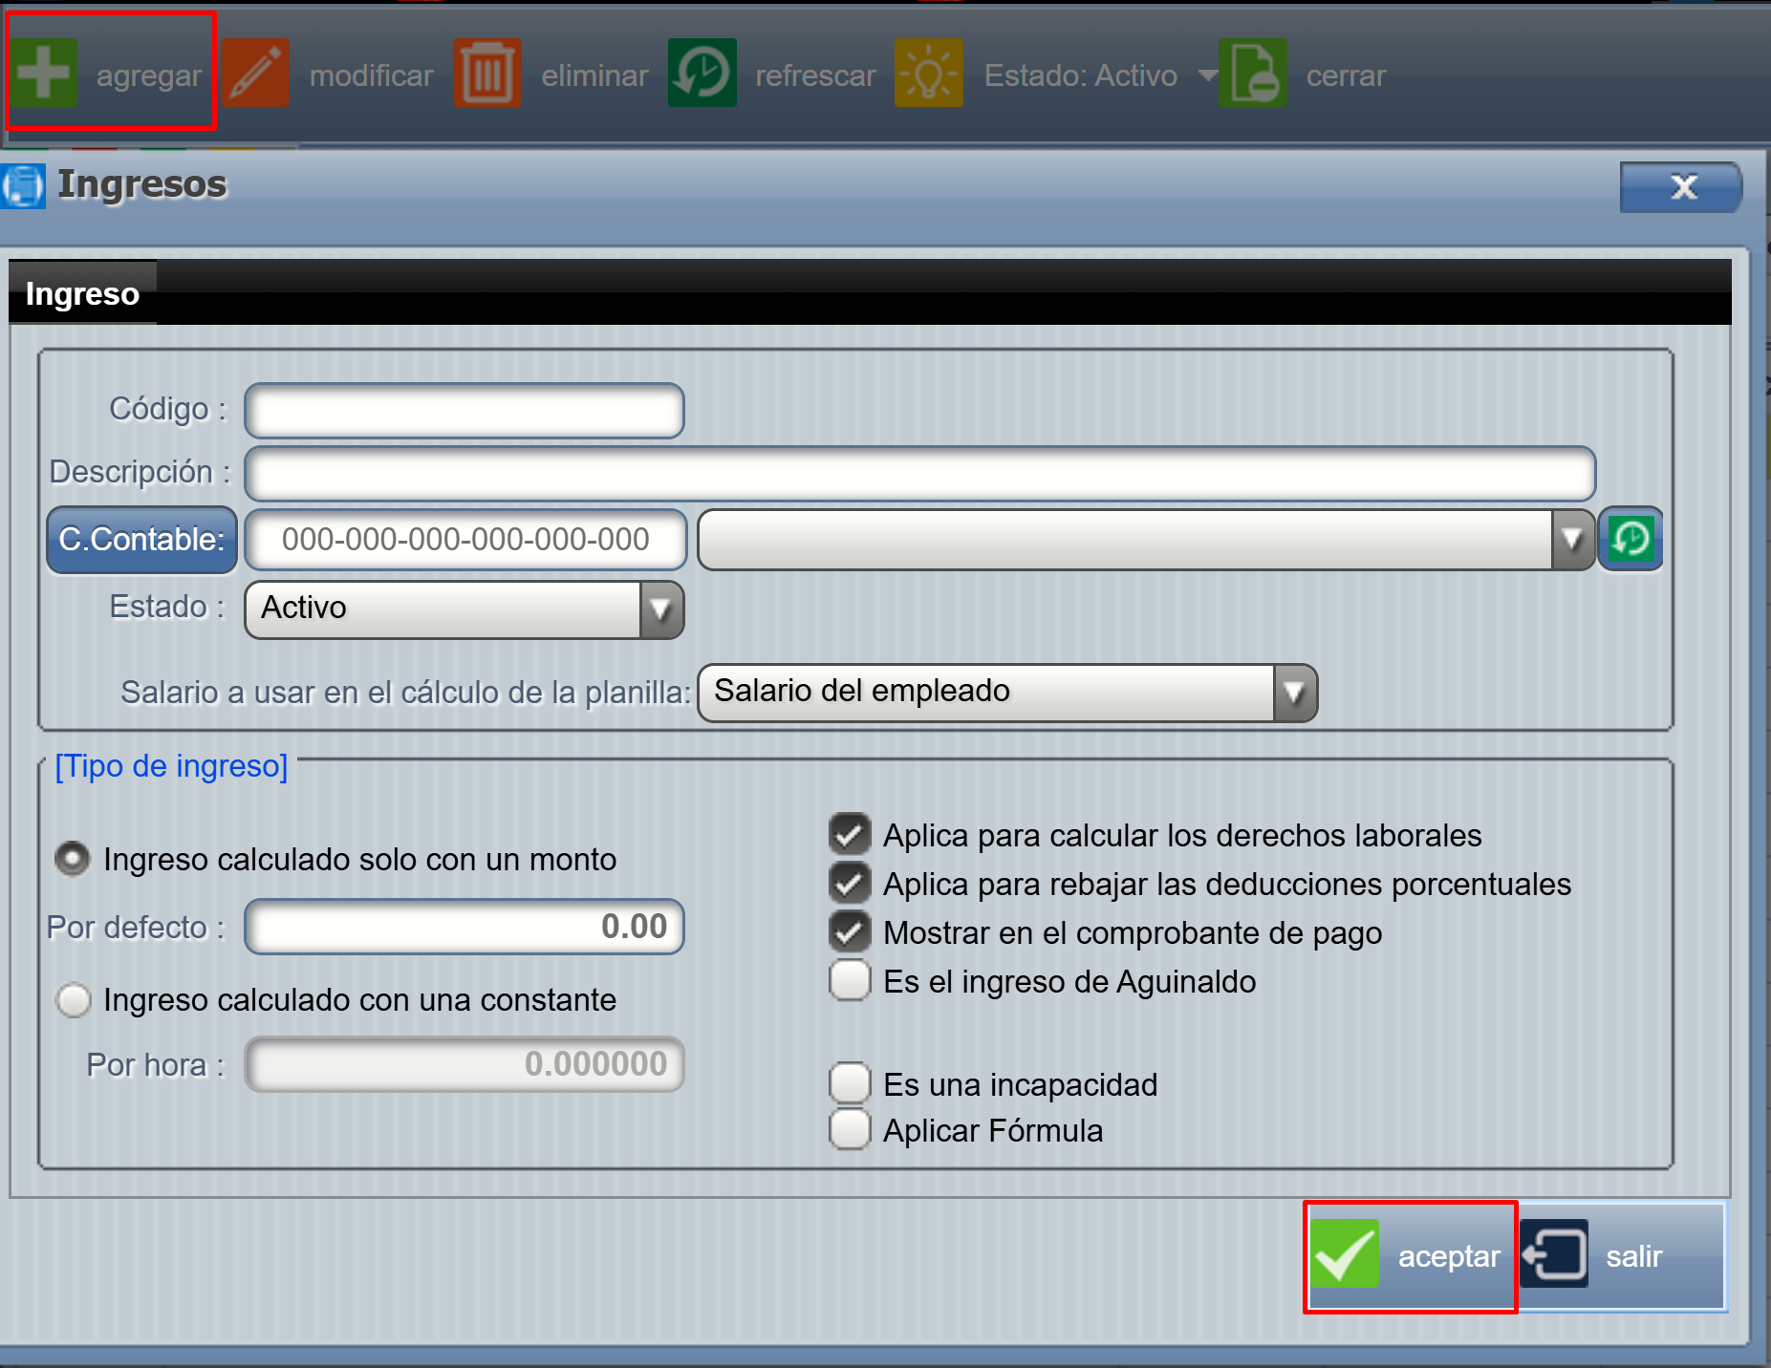The width and height of the screenshot is (1771, 1368).
Task: Open the Estado: Activo toolbar filter arrow
Action: [x=1207, y=75]
